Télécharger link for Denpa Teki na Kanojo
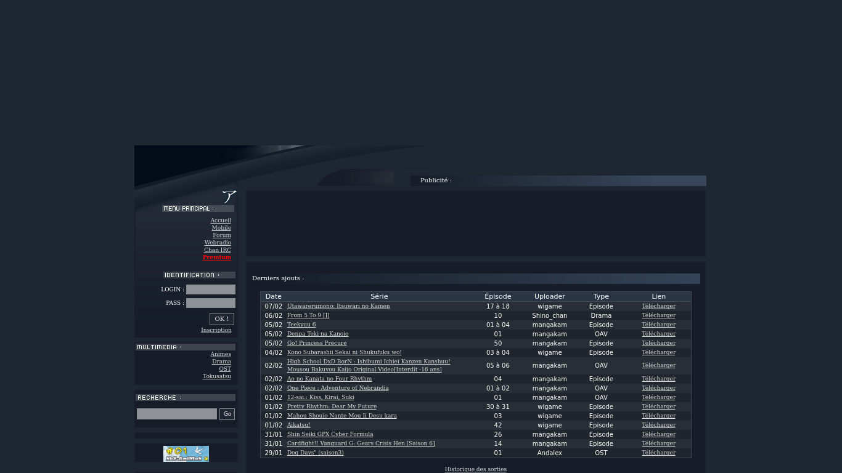 pos(658,334)
